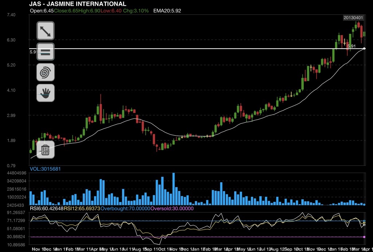
Task: Click the 2425433 volume axis label
Action: (15, 205)
